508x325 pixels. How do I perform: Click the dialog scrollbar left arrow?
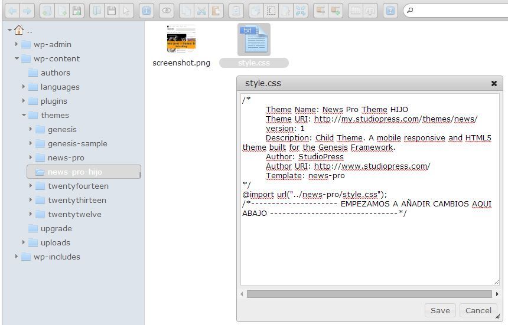click(242, 294)
